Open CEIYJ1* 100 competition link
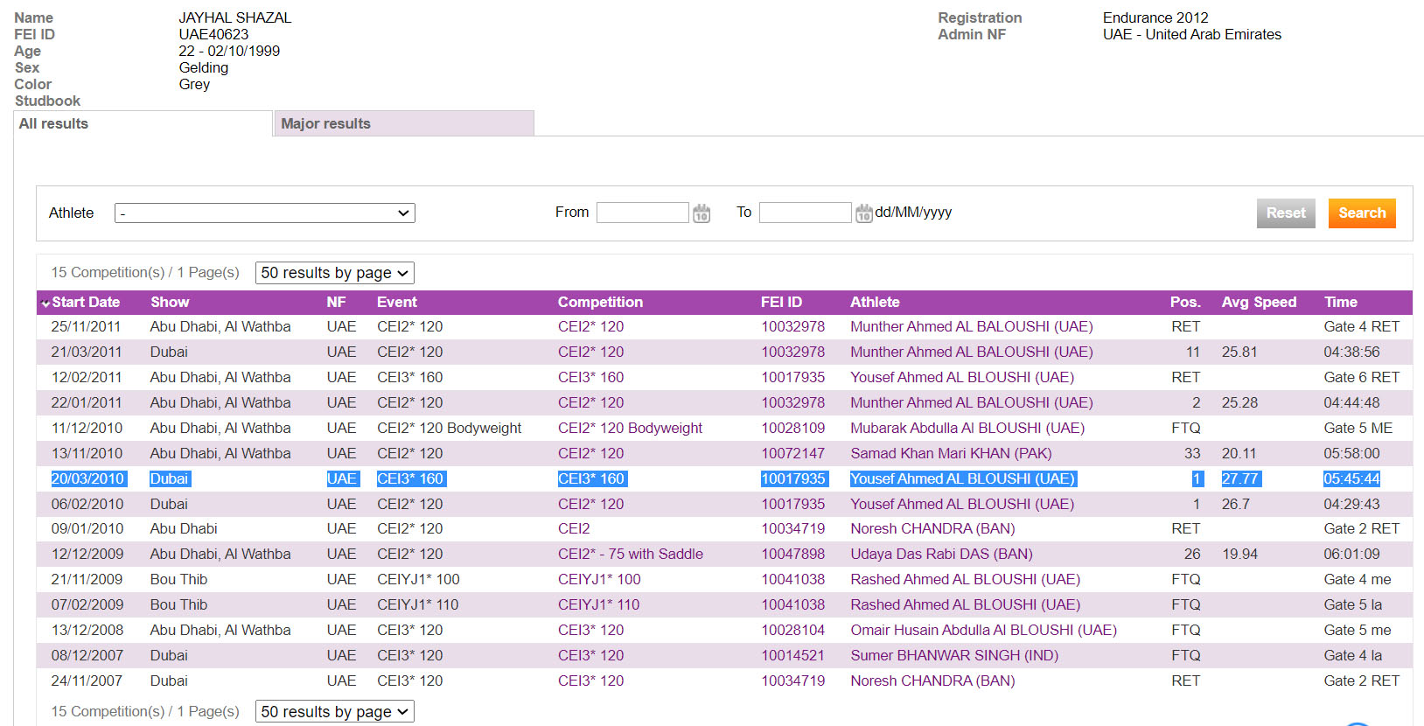This screenshot has height=726, width=1424. (599, 579)
